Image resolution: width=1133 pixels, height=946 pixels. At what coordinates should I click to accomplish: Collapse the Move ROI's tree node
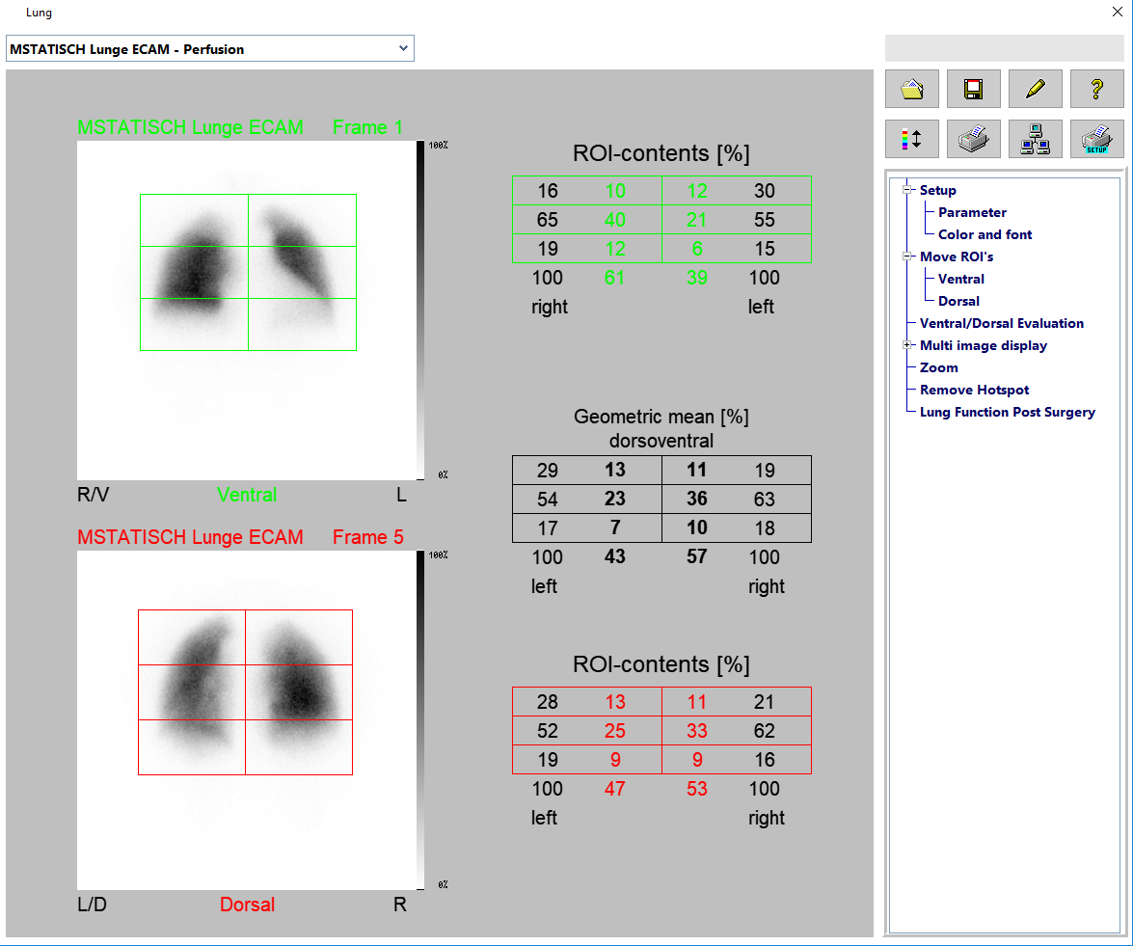click(x=907, y=257)
